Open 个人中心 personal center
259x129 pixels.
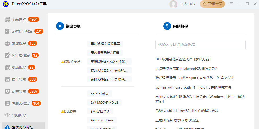pyautogui.click(x=187, y=4)
